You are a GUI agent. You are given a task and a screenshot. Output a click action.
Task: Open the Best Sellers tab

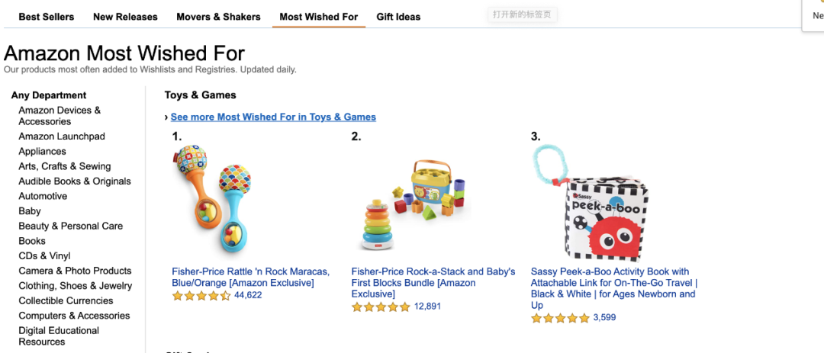coord(47,17)
